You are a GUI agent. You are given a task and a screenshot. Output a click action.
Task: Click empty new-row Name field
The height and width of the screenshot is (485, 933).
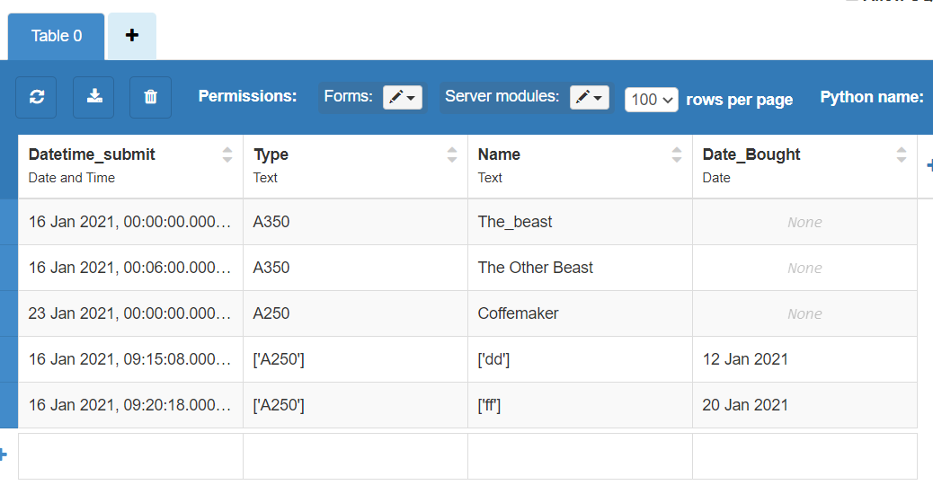click(580, 456)
